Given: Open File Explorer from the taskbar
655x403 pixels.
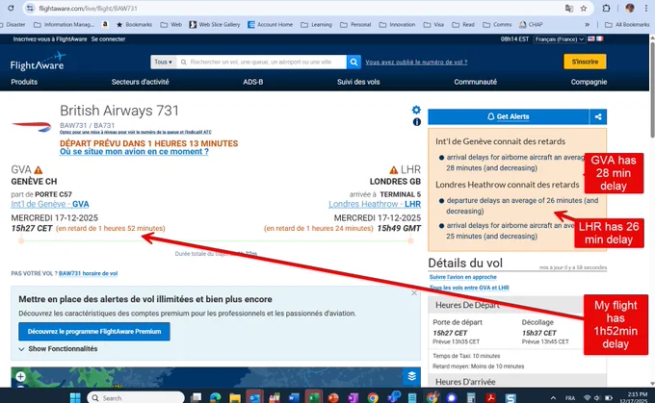Looking at the screenshot, I should coord(235,398).
